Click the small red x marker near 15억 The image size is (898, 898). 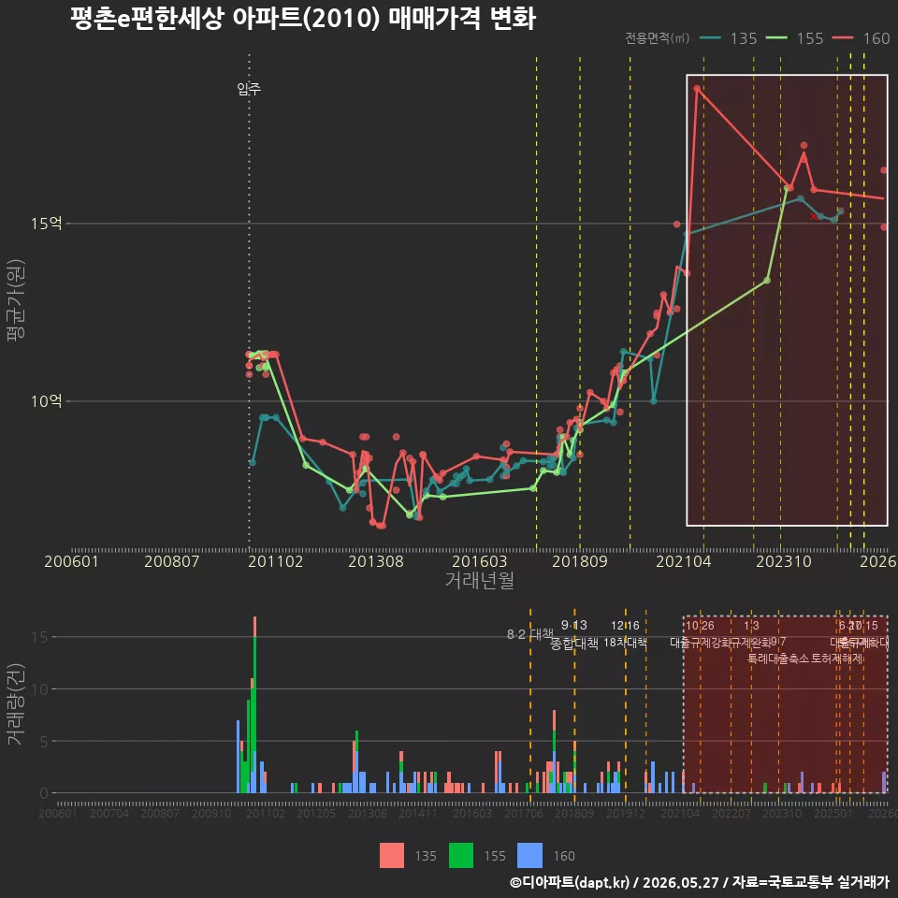coord(813,216)
